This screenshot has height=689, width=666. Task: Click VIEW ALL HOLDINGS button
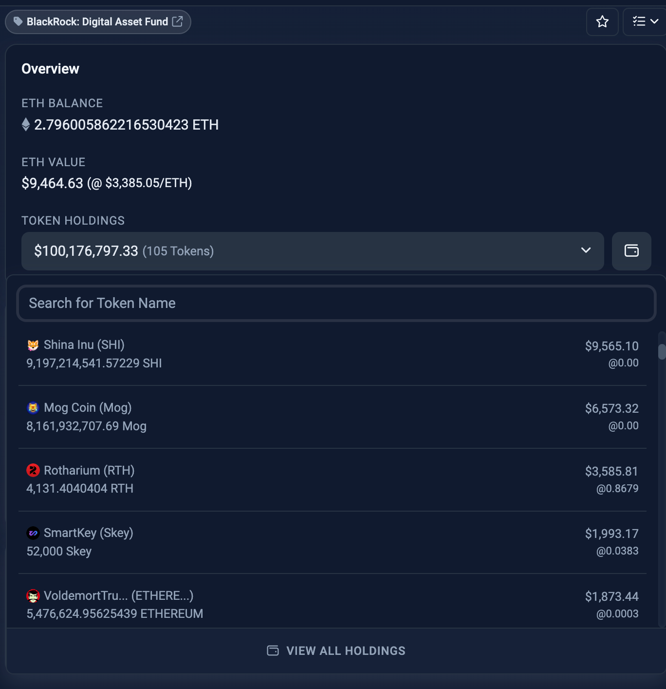pyautogui.click(x=336, y=651)
